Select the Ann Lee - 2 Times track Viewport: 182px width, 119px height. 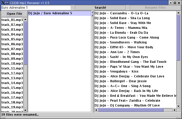(x=135, y=52)
